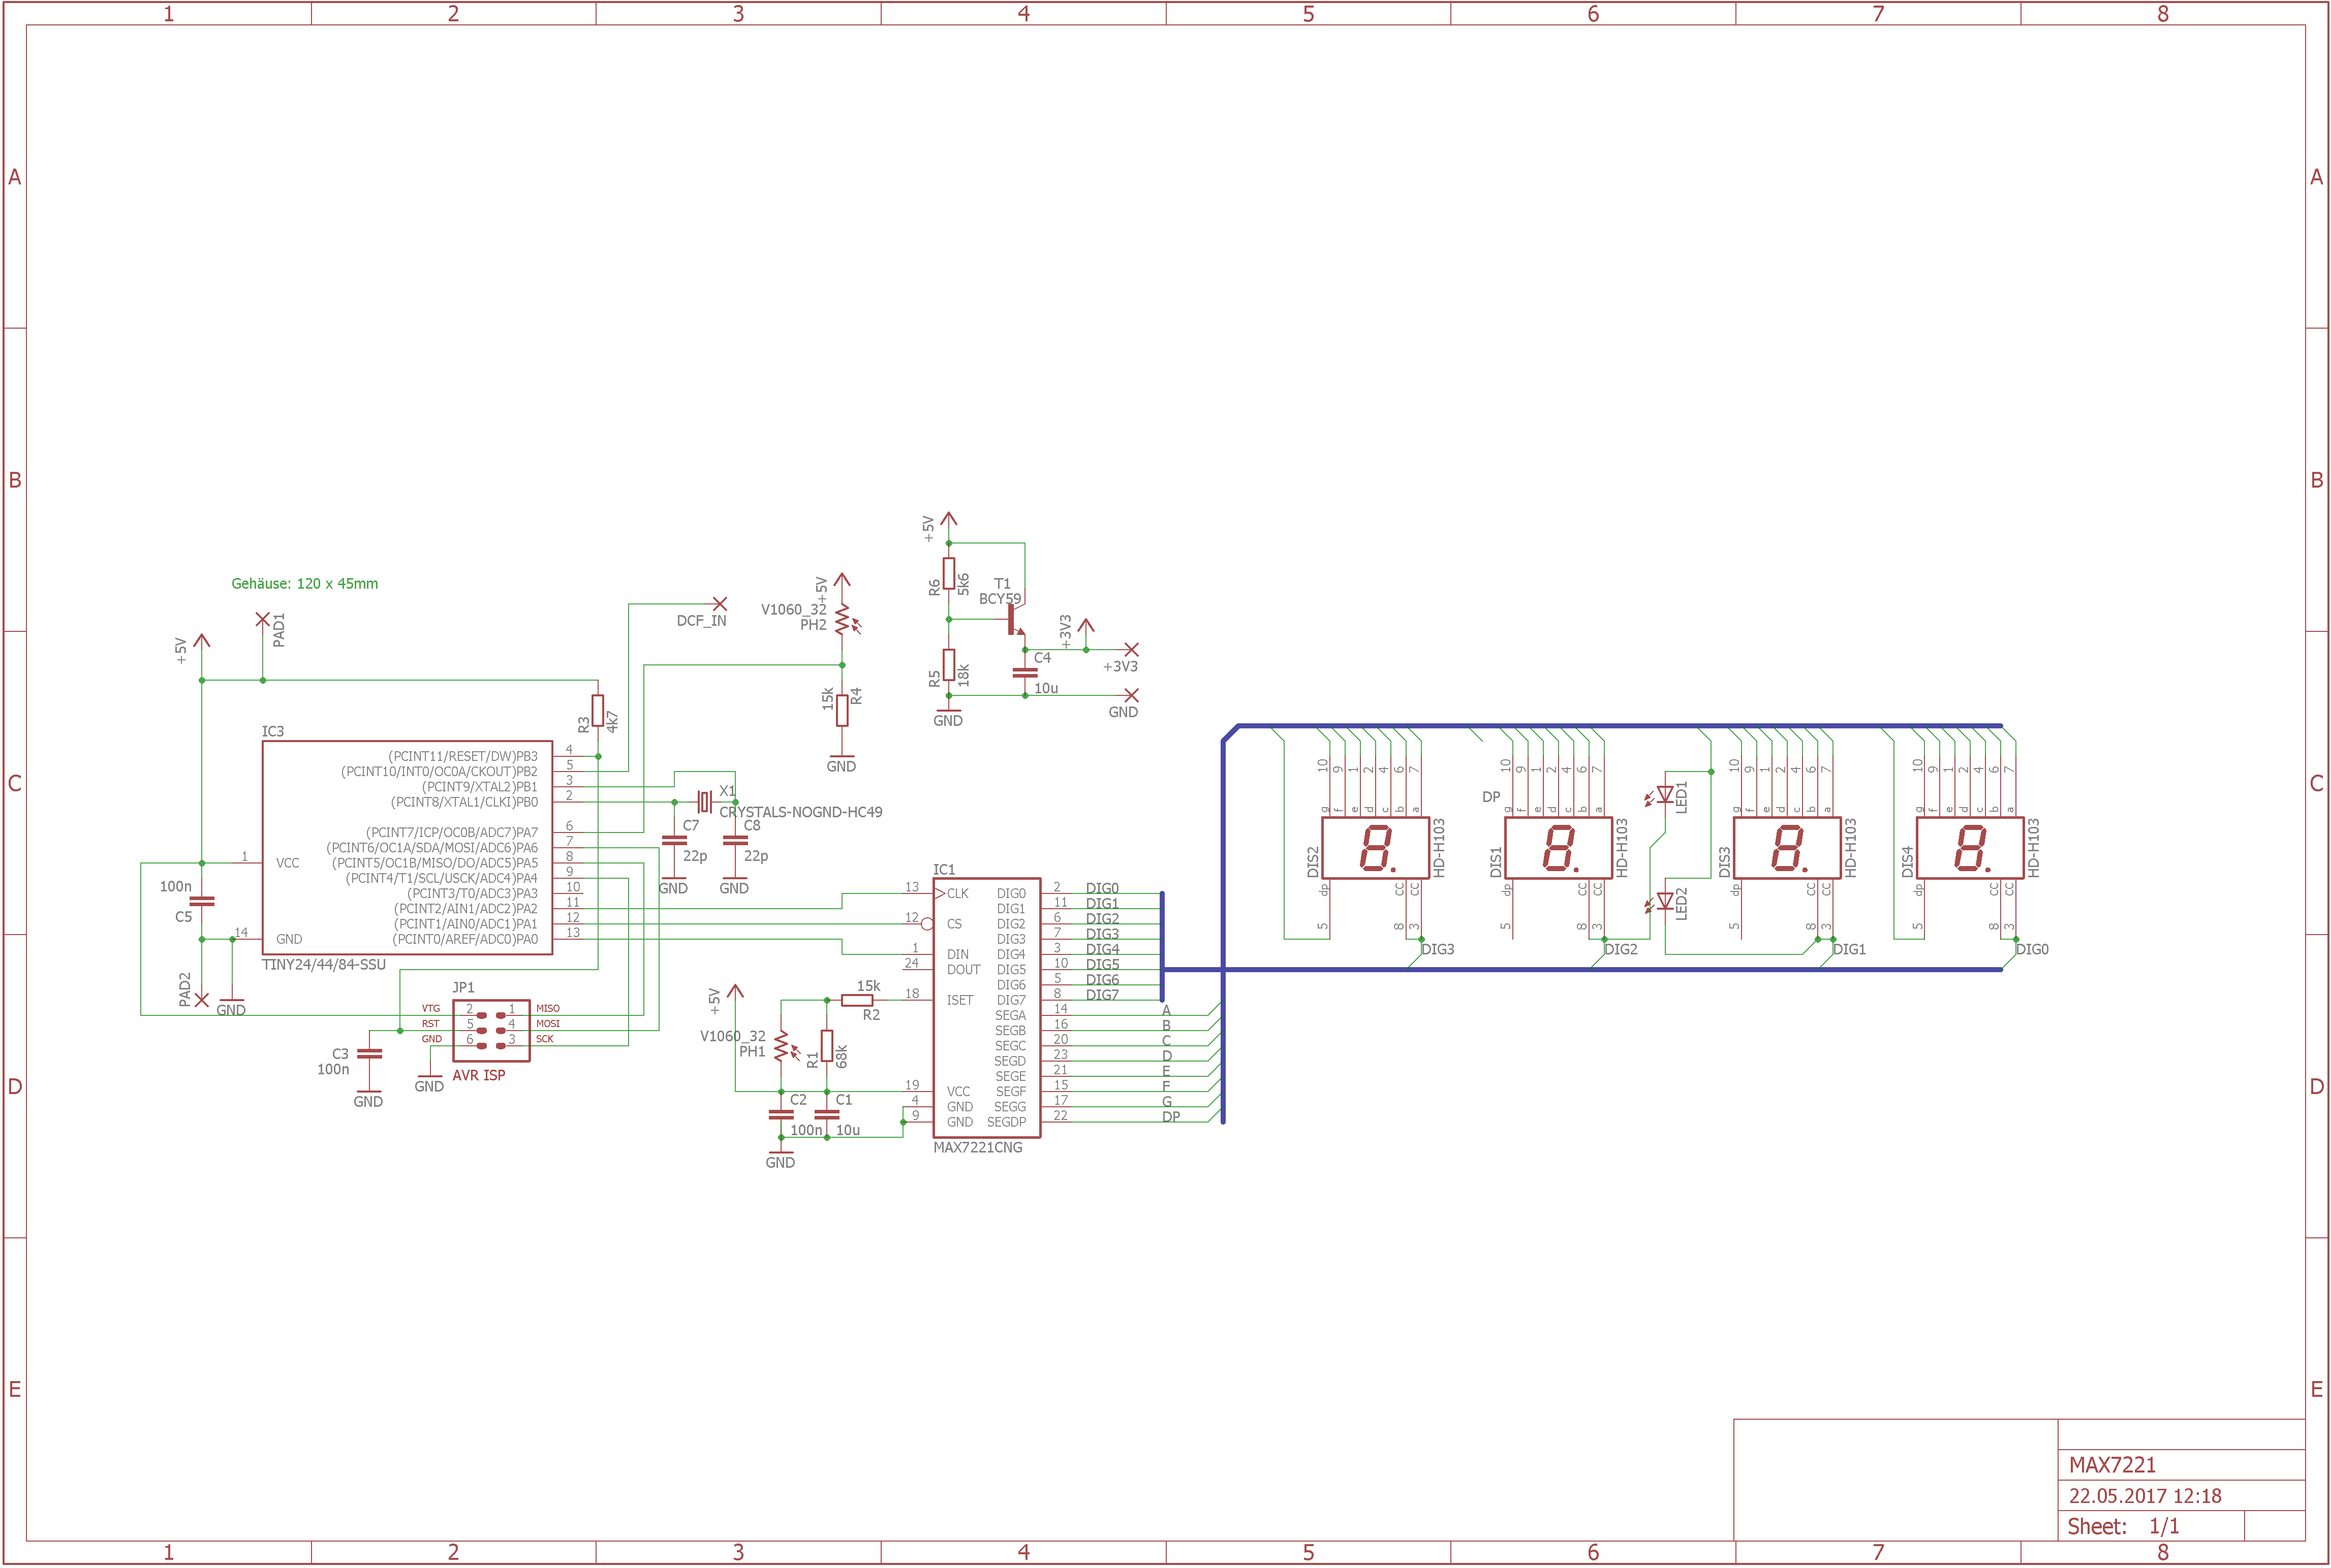This screenshot has height=1568, width=2331.
Task: Select capacitor C7 22p
Action: click(674, 841)
